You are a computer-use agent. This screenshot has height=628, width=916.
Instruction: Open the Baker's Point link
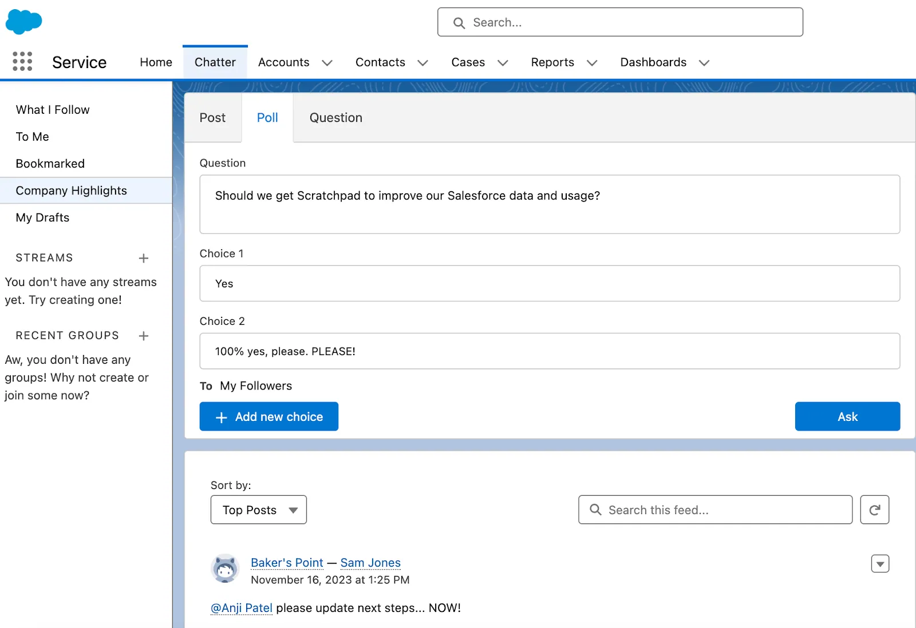click(x=287, y=563)
